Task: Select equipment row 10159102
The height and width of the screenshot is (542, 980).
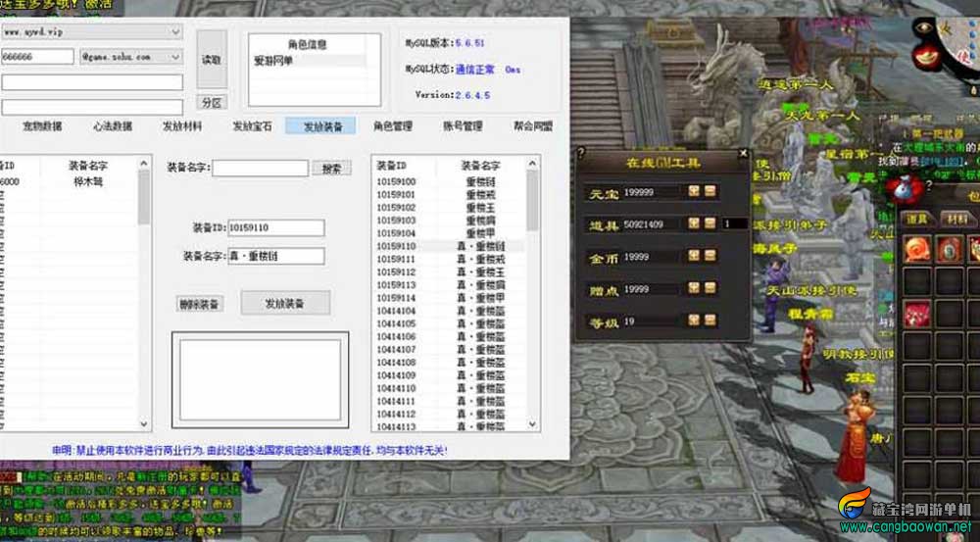Action: click(450, 208)
